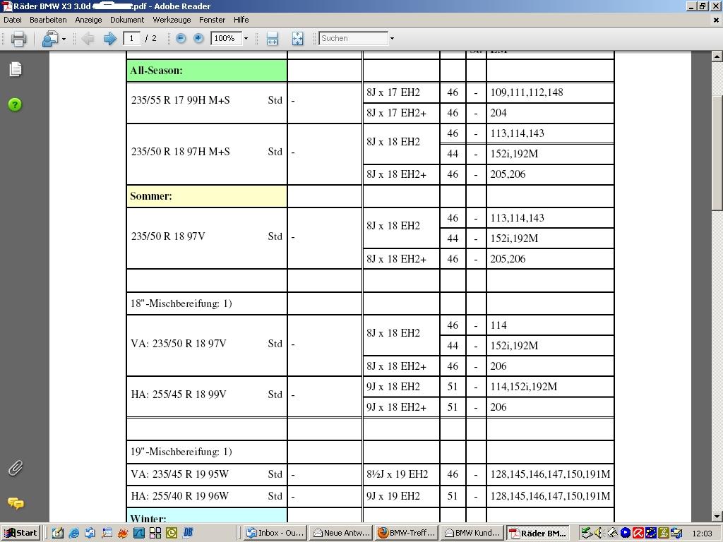Expand the zoom percentage dropdown
Screen dimensions: 723x542
tap(246, 39)
